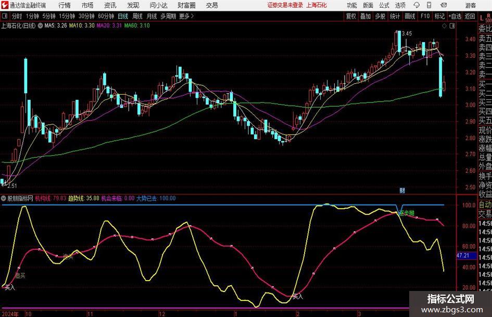The width and height of the screenshot is (492, 317).
Task: Click the 3.45 high price label
Action: tap(407, 34)
